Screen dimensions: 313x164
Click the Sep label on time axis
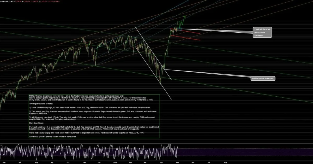click(52, 162)
